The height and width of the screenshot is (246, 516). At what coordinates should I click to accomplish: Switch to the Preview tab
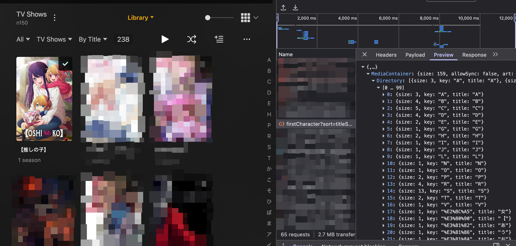pyautogui.click(x=443, y=55)
